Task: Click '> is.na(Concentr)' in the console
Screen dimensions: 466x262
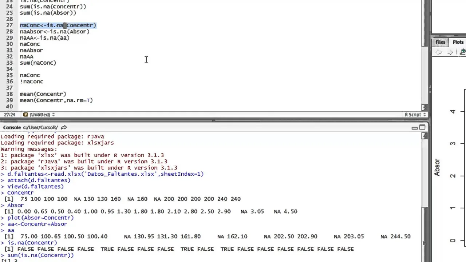Action: pos(29,243)
